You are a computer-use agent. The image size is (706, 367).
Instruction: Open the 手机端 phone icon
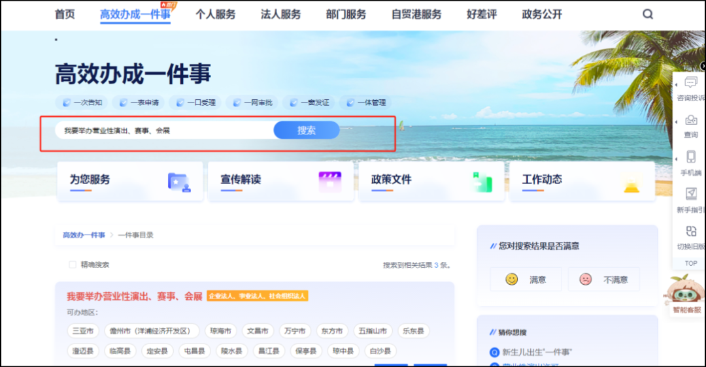691,157
